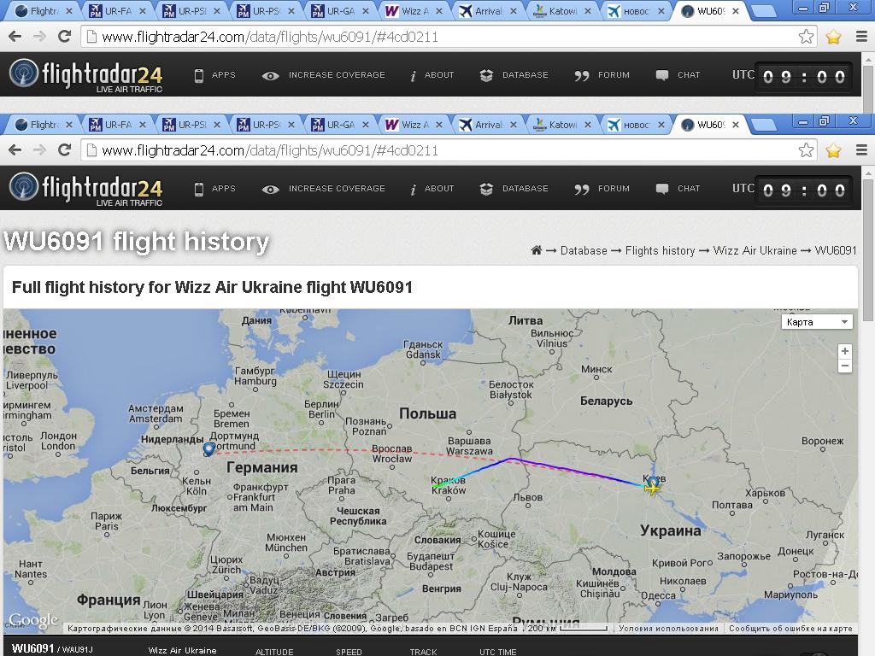The height and width of the screenshot is (656, 875).
Task: Click the purple flight path line on the map
Action: point(581,472)
